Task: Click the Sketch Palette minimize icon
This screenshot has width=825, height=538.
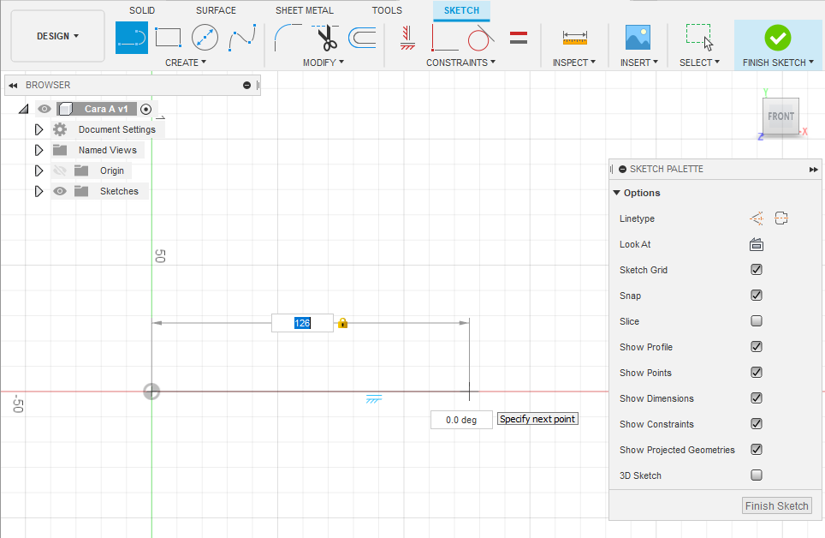Action: click(622, 169)
